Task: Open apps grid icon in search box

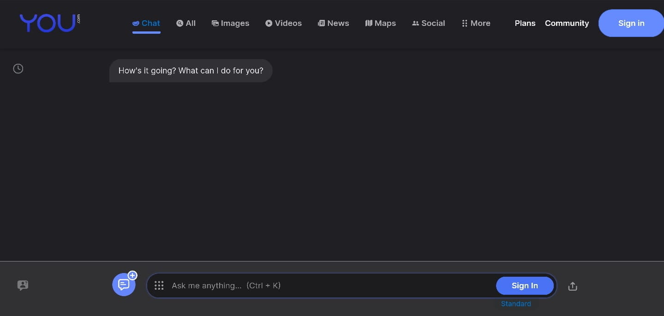Action: coord(159,286)
